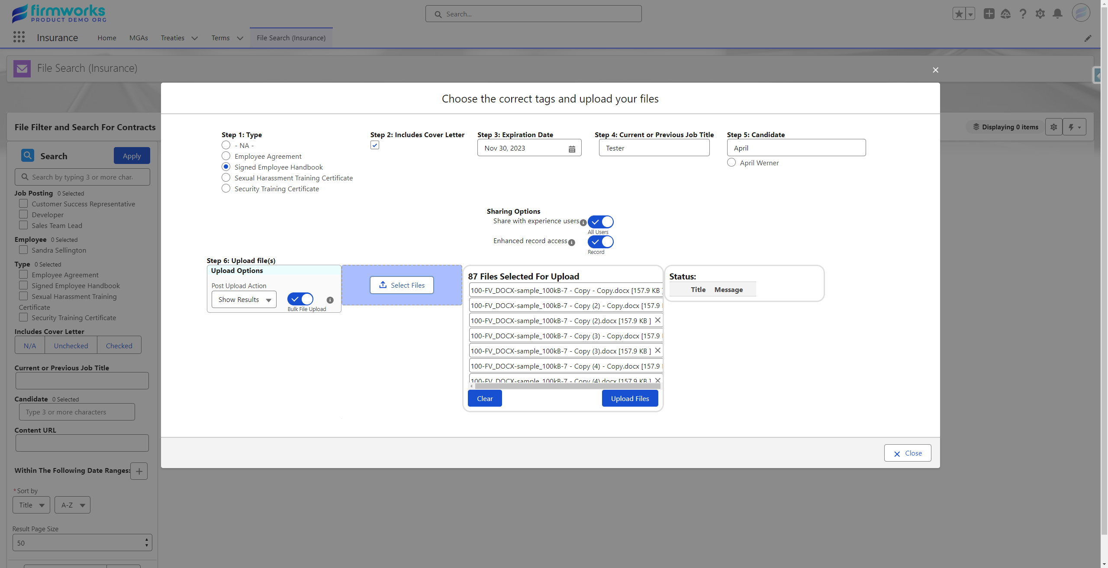This screenshot has width=1108, height=568.
Task: Select the Employee Agreement radio option
Action: 226,156
